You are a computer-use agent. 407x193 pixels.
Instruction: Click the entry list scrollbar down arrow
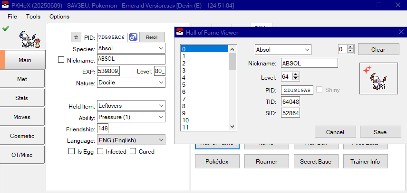pyautogui.click(x=233, y=127)
